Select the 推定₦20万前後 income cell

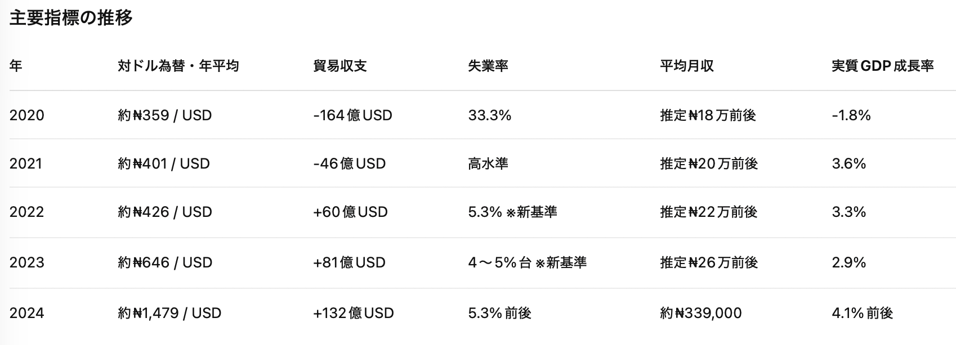pos(708,164)
